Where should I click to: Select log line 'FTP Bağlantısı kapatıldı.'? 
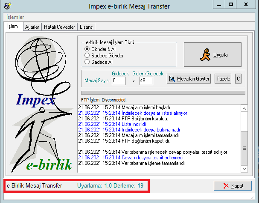[124, 141]
